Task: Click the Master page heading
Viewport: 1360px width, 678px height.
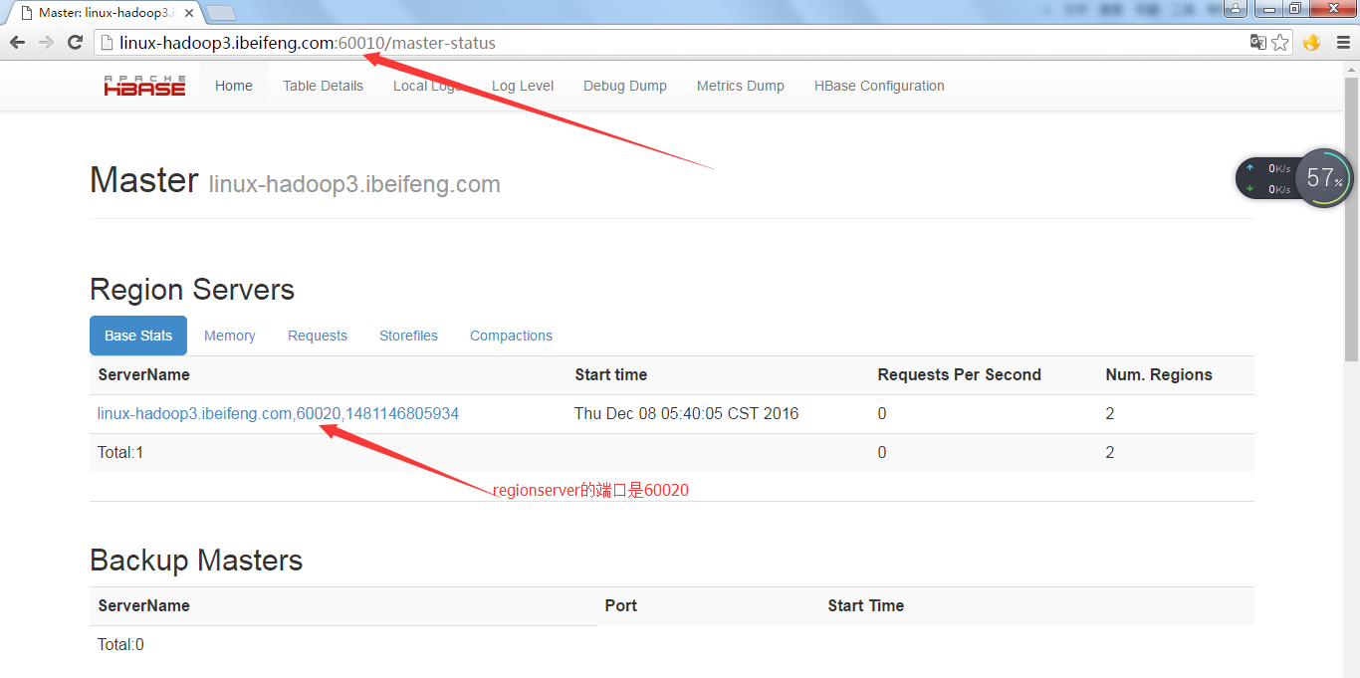Action: tap(144, 180)
